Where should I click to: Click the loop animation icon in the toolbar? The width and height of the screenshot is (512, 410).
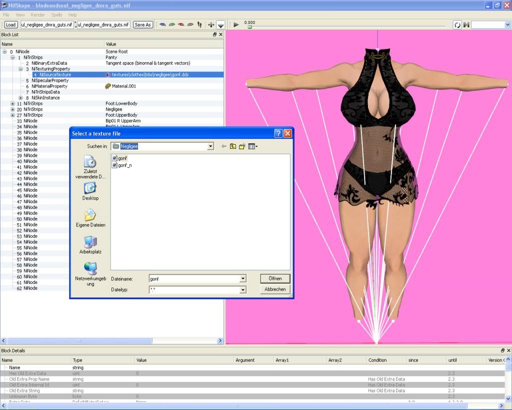point(457,25)
